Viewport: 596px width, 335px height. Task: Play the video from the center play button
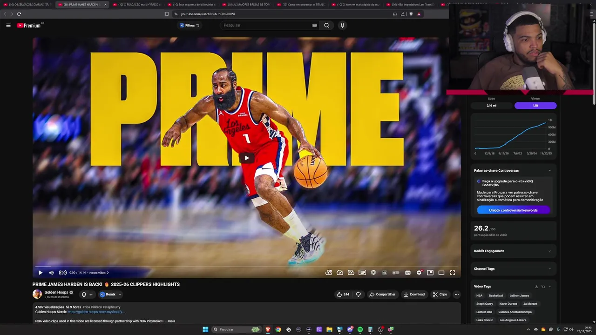coord(246,158)
